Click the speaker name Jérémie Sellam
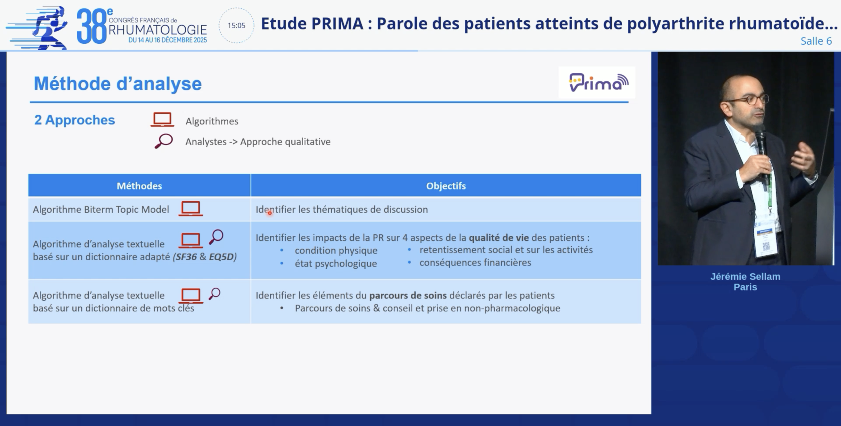The image size is (841, 426). (x=745, y=277)
